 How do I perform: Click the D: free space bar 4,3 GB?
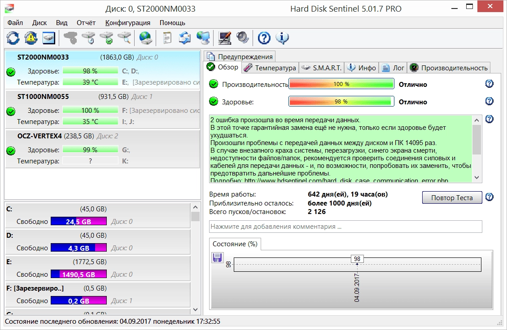pos(79,248)
